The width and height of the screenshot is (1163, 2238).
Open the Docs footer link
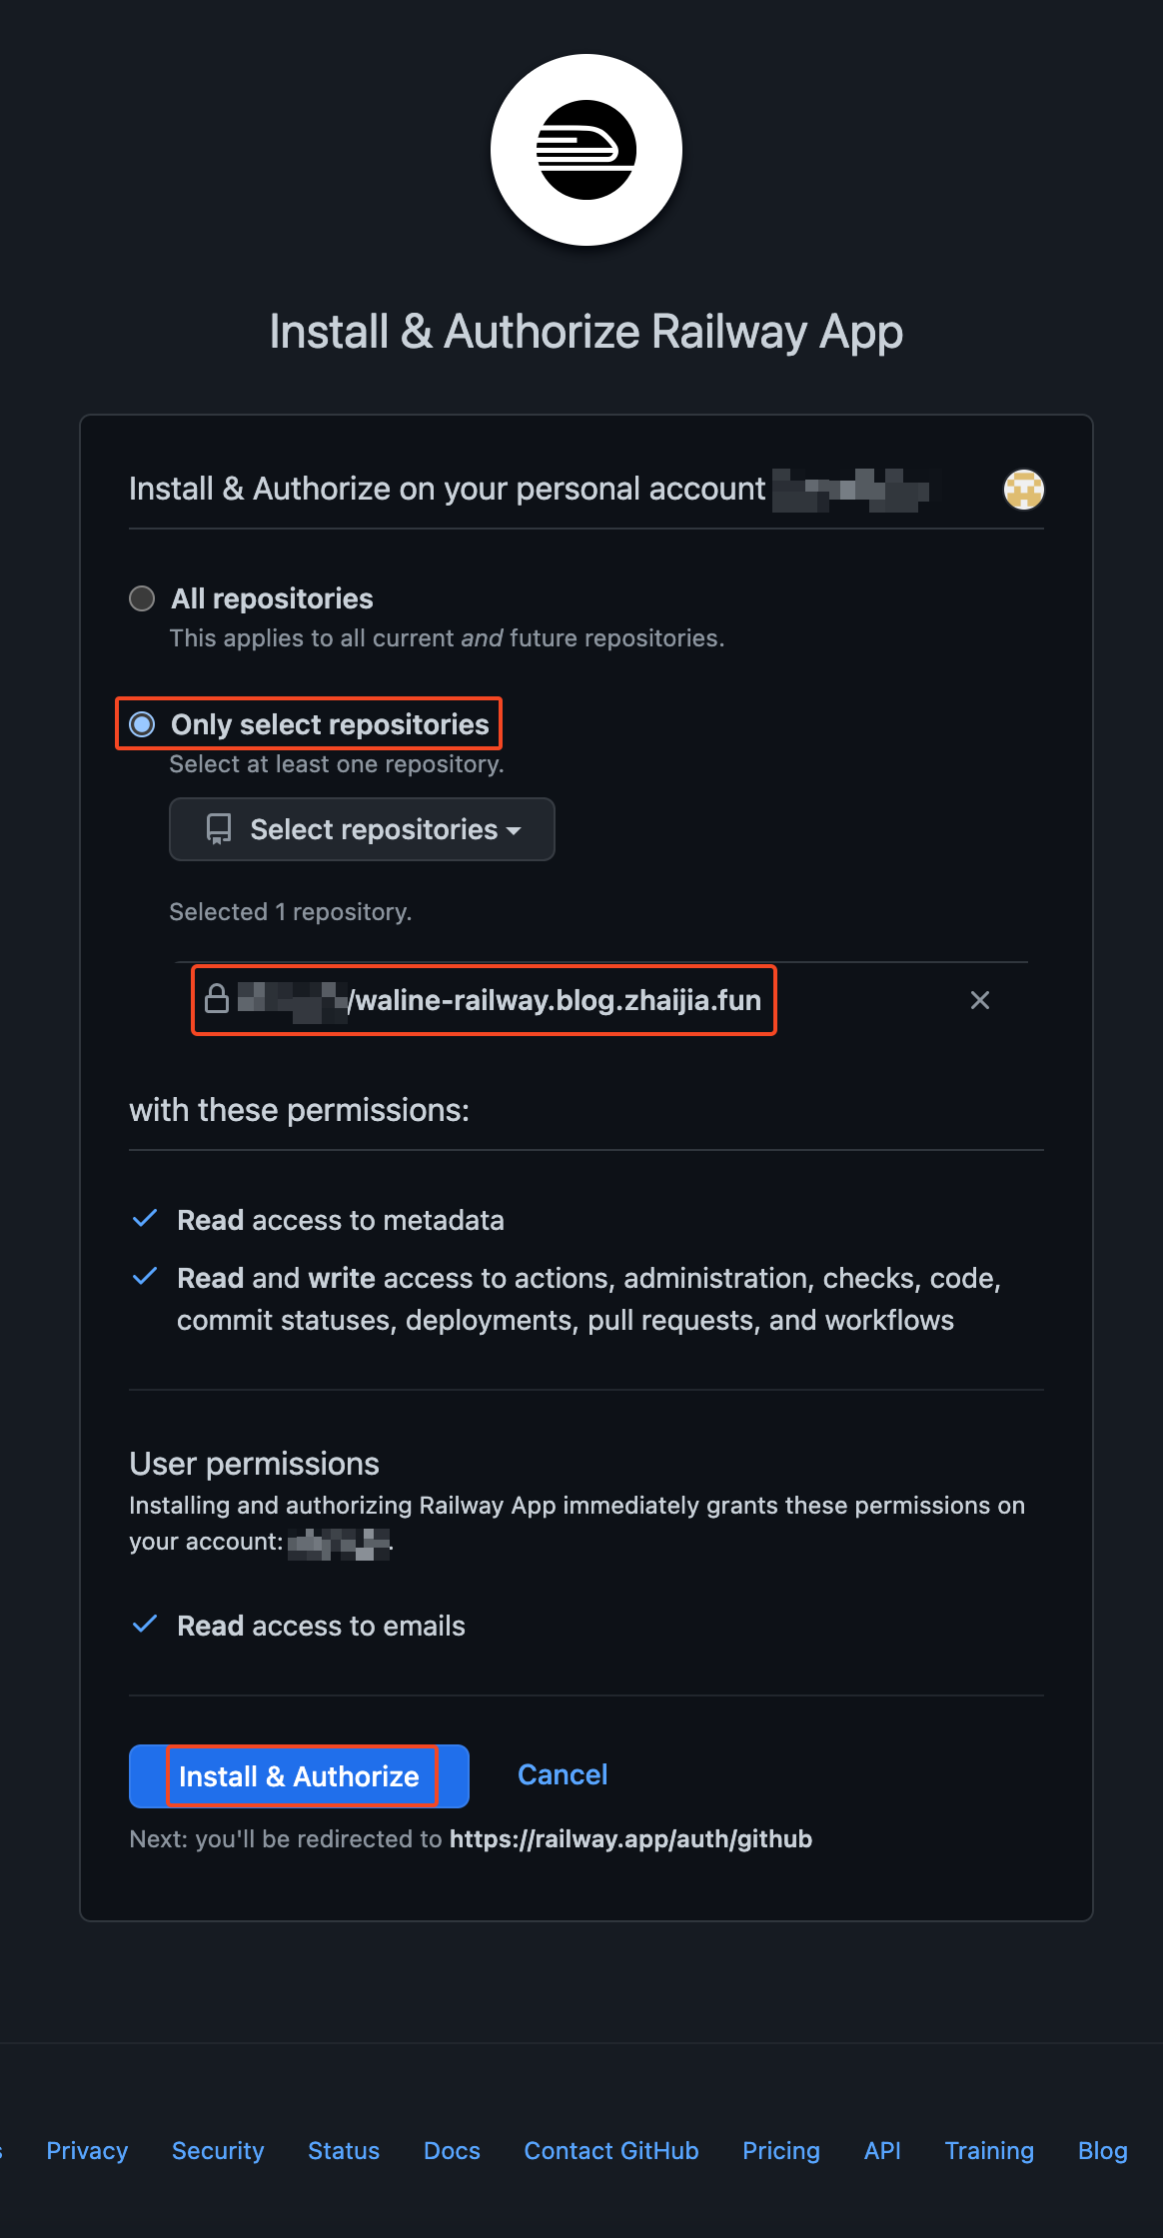(x=452, y=2150)
